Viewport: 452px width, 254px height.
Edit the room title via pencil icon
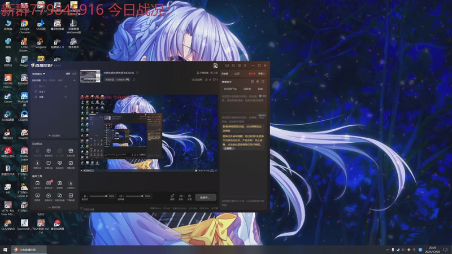tap(137, 73)
